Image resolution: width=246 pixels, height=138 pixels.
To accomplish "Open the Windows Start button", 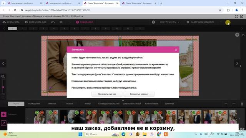I will 80,134.
